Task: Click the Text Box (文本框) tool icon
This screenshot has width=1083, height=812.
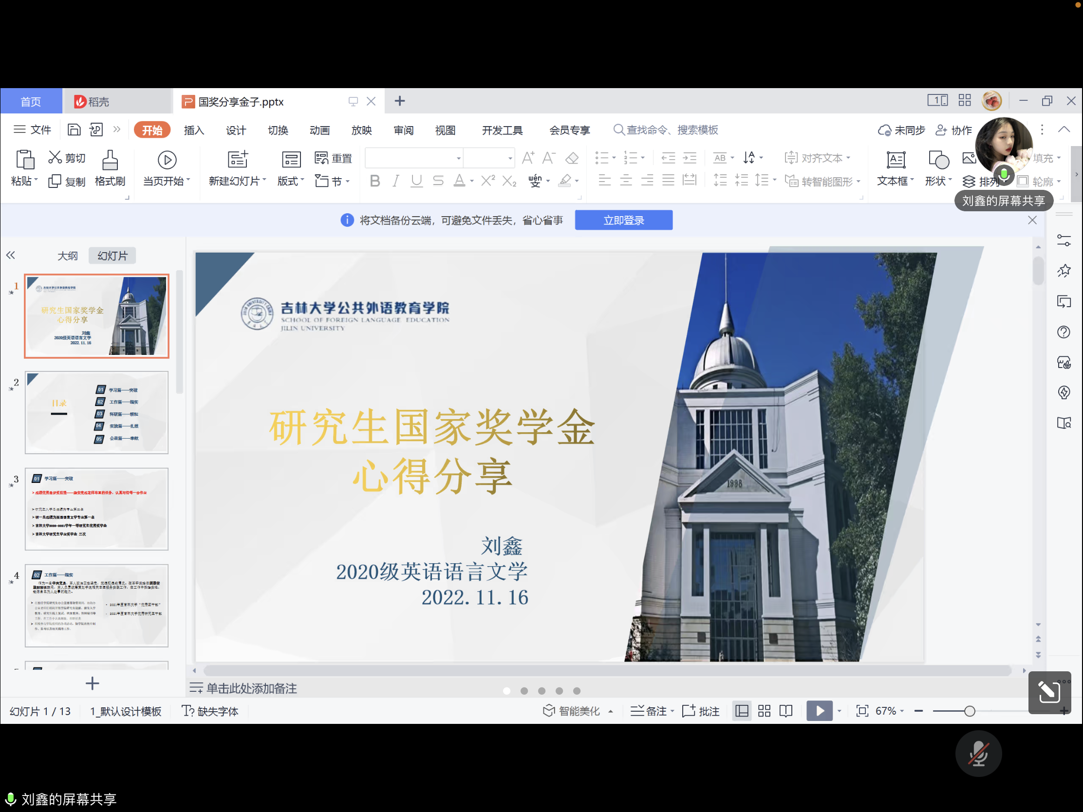Action: pos(896,160)
